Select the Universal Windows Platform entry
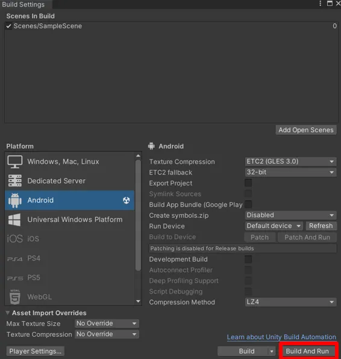The width and height of the screenshot is (341, 359). coord(69,219)
